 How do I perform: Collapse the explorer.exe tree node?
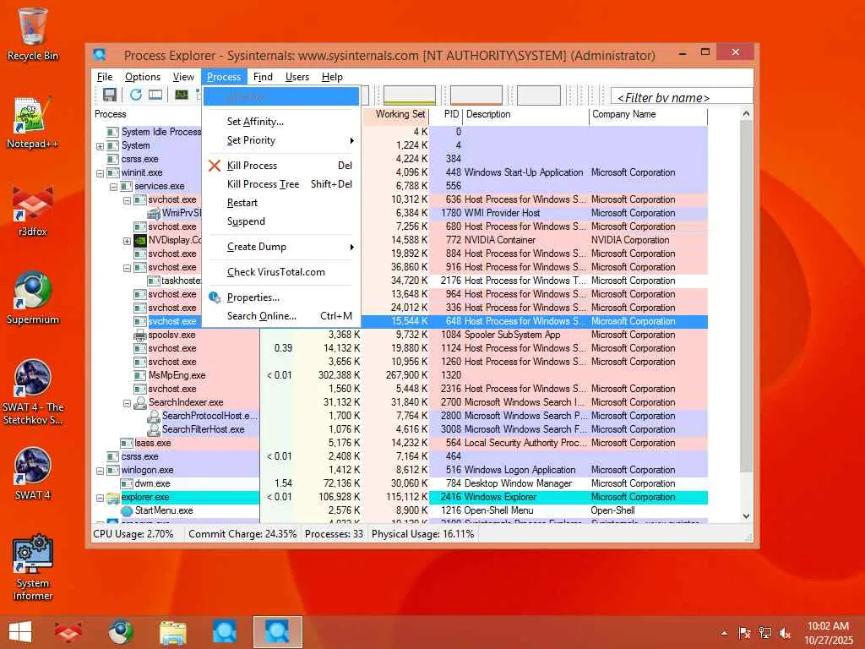pos(100,498)
